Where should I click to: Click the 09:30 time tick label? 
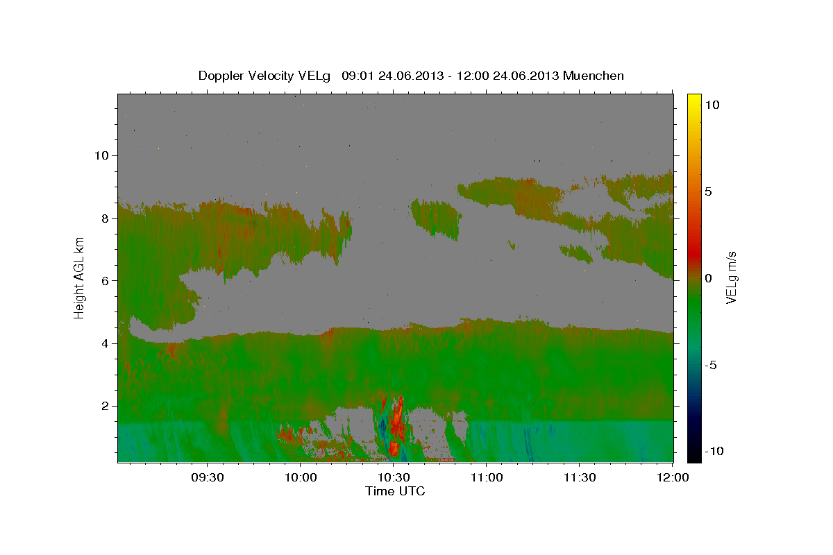click(x=207, y=477)
